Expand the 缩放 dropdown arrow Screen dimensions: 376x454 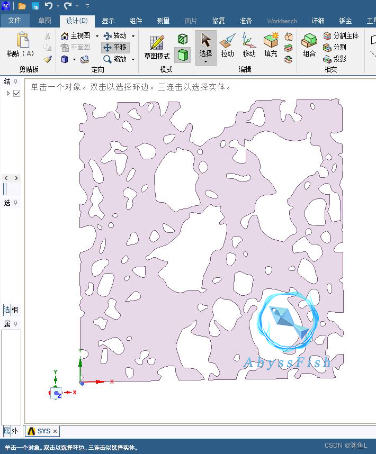133,59
